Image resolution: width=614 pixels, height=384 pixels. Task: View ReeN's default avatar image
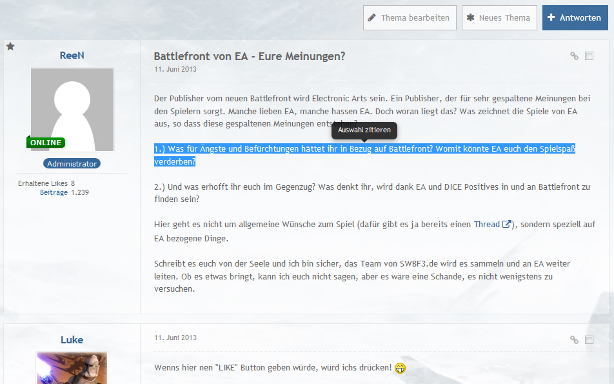tap(72, 110)
